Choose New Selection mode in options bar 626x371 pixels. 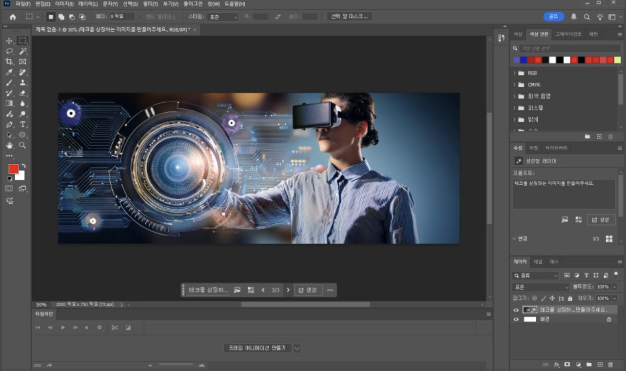(x=50, y=17)
